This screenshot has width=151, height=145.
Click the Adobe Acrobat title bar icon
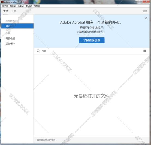point(2,2)
